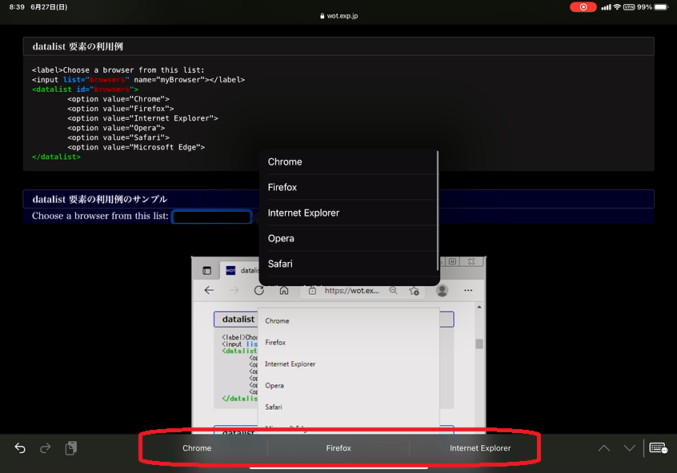Tap the redo arrow in keyboard bar

[x=45, y=448]
